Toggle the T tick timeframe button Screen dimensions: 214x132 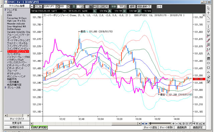pos(87,6)
